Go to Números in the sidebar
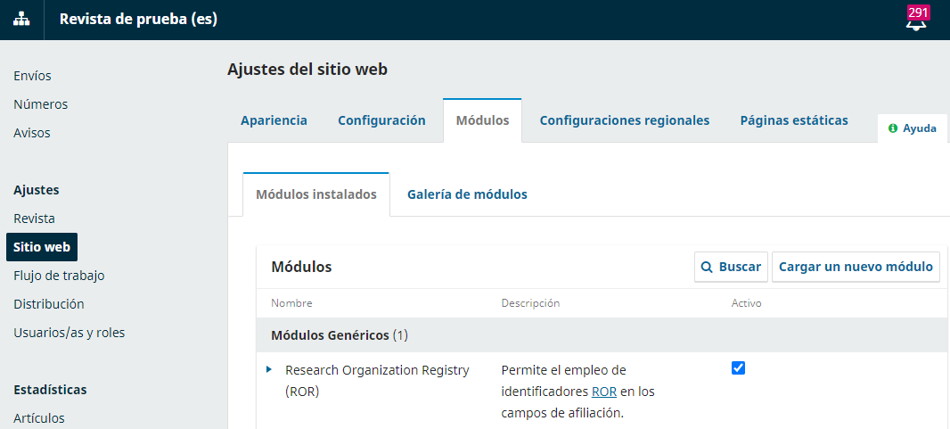The width and height of the screenshot is (950, 429). (40, 104)
